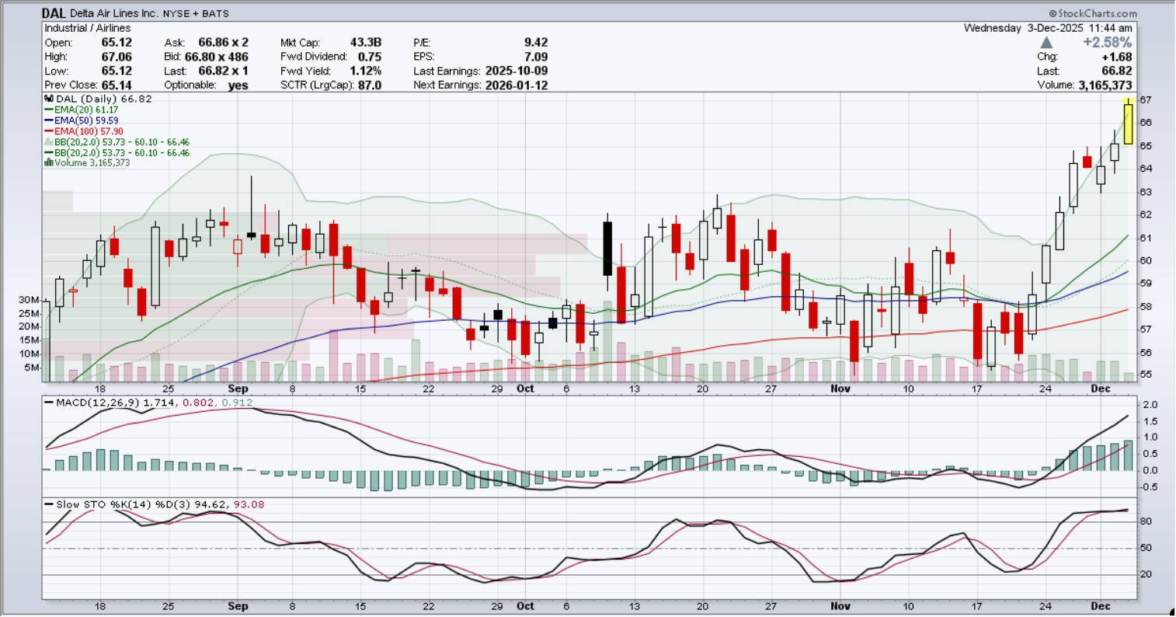Viewport: 1176px width, 617px height.
Task: Click the Fwd Yield value 1.12%
Action: [x=365, y=71]
